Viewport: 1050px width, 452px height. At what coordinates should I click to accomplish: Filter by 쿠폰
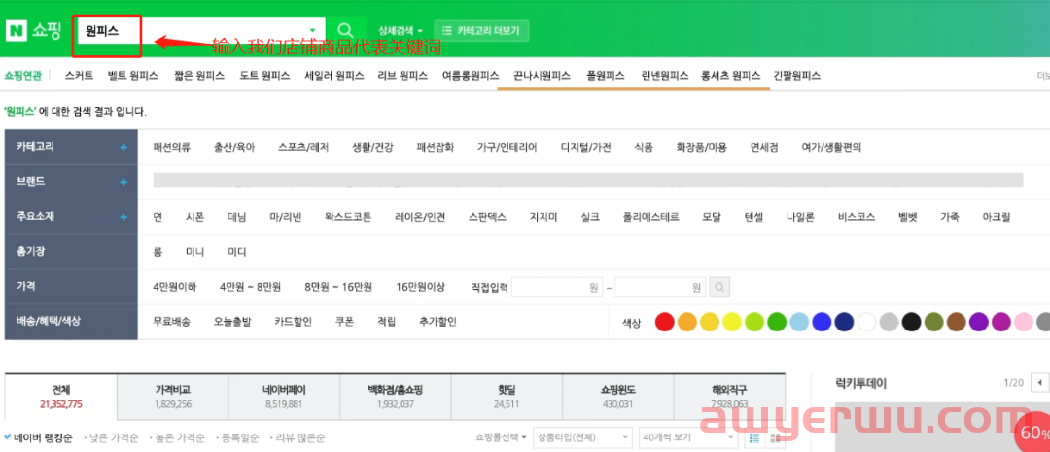coord(344,322)
